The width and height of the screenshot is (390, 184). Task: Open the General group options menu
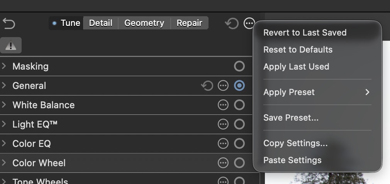[x=223, y=86]
